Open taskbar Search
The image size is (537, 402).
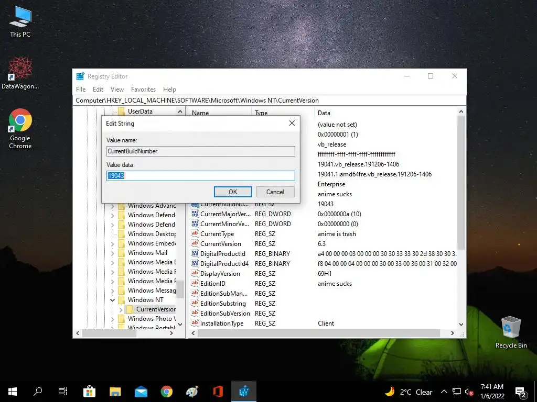38,392
